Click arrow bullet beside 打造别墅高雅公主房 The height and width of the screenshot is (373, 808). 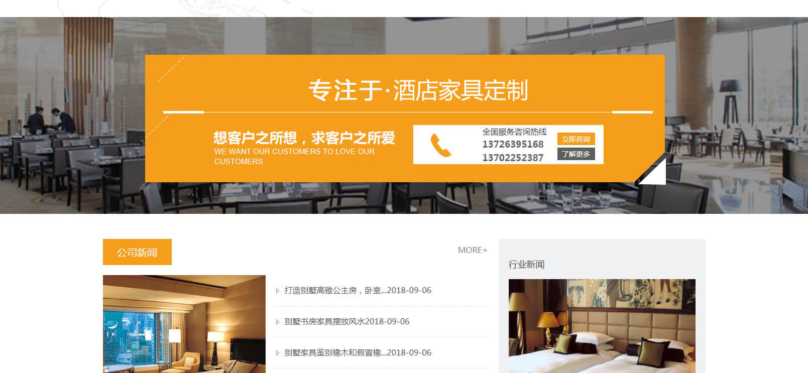tap(278, 291)
